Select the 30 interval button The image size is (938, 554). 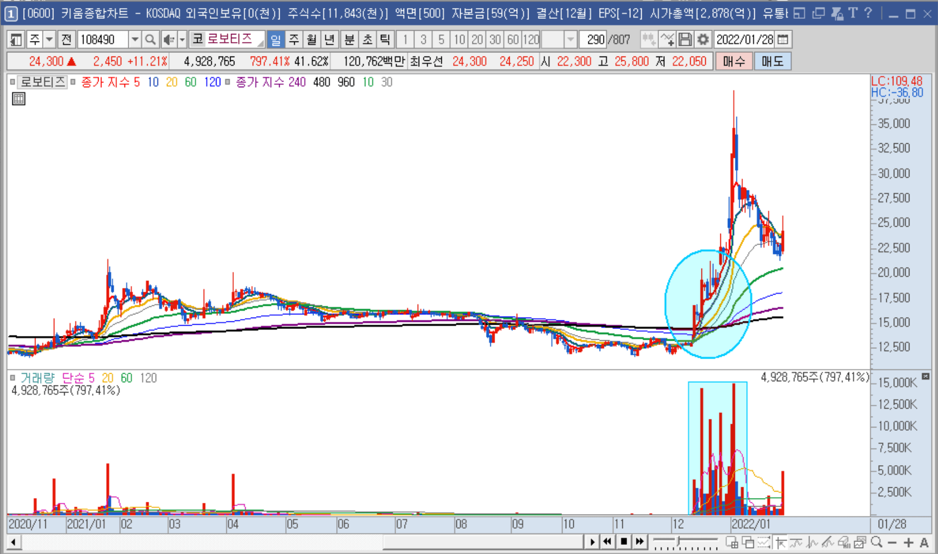[495, 39]
